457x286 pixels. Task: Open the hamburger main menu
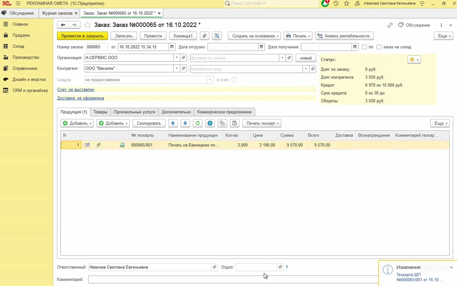(18, 3)
